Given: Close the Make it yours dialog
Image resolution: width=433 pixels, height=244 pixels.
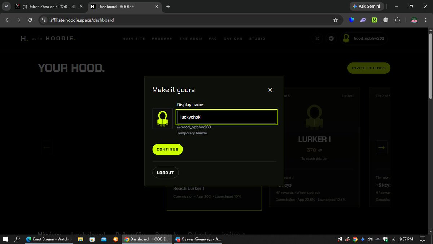Looking at the screenshot, I should pyautogui.click(x=270, y=90).
